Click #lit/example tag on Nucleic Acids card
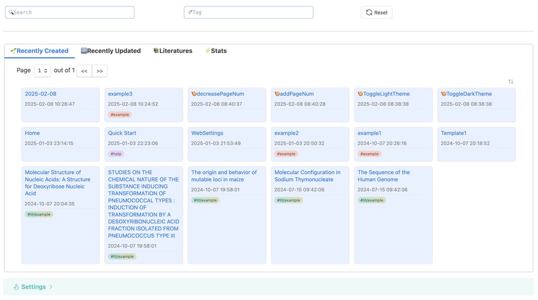Image resolution: width=538 pixels, height=300 pixels. pyautogui.click(x=39, y=215)
